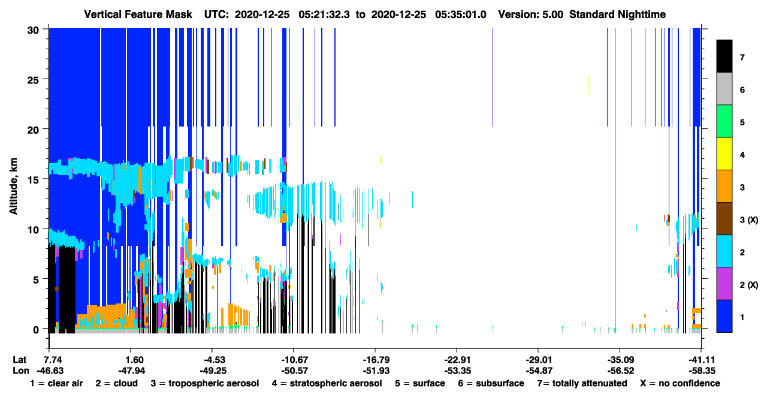Click the blue clear air legend swatch

coord(724,315)
